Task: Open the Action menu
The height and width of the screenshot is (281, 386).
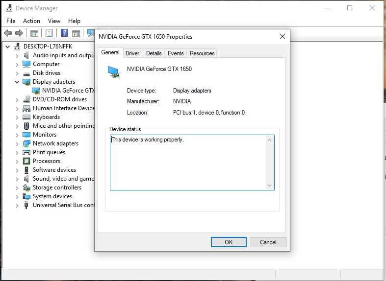Action: (x=31, y=21)
